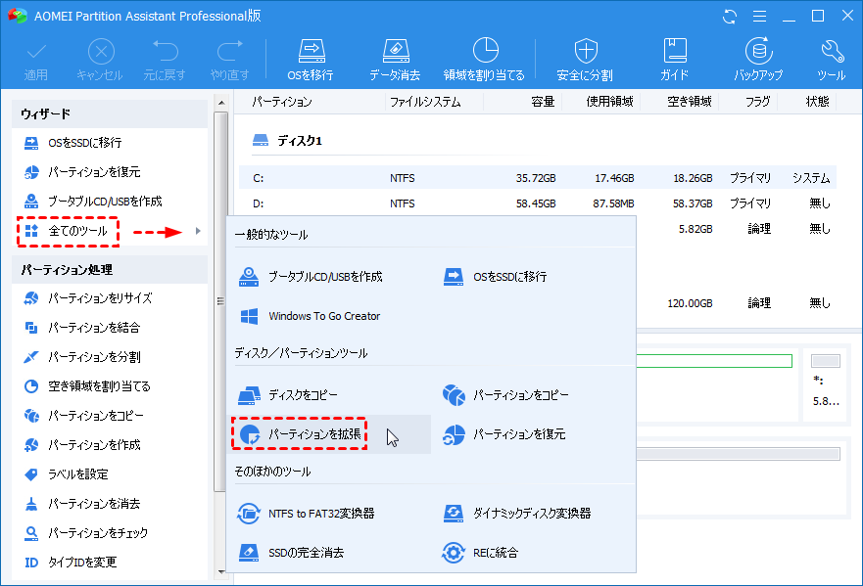Click sidebar scrollbar down arrow

[220, 572]
